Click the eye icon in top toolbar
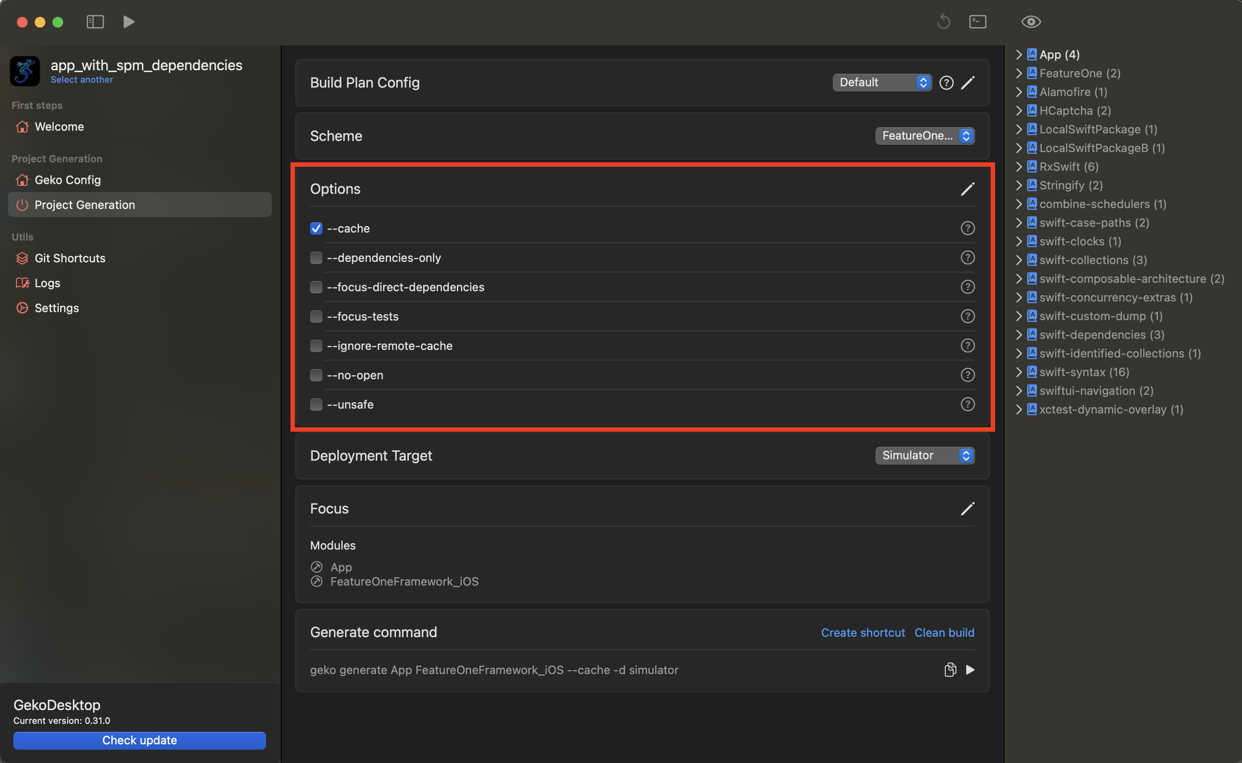The image size is (1242, 763). click(x=1030, y=22)
